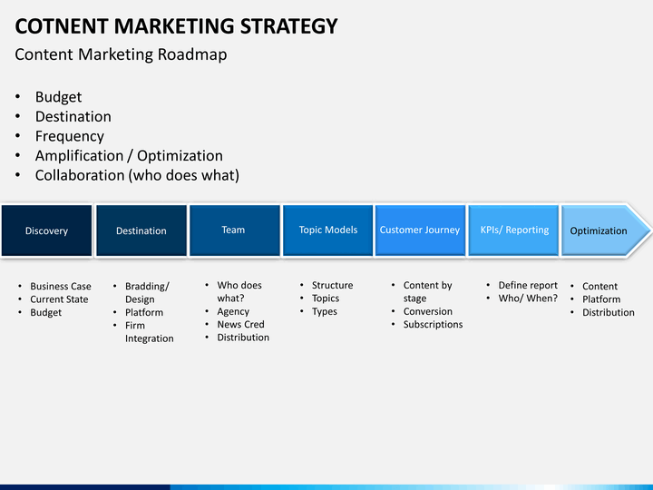This screenshot has width=653, height=490.
Task: Click the Conversion item
Action: (x=428, y=311)
